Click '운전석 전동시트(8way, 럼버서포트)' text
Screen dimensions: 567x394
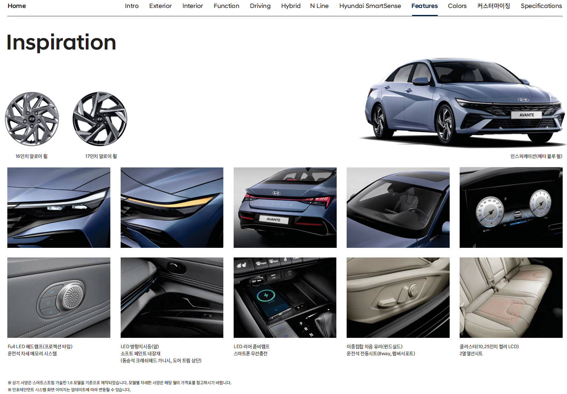381,353
